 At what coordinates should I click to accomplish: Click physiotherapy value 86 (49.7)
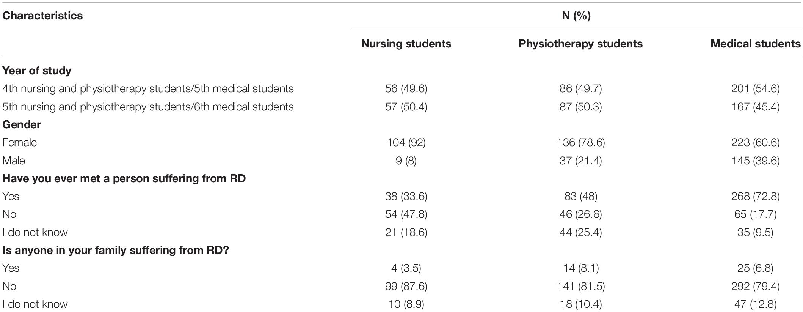580,88
